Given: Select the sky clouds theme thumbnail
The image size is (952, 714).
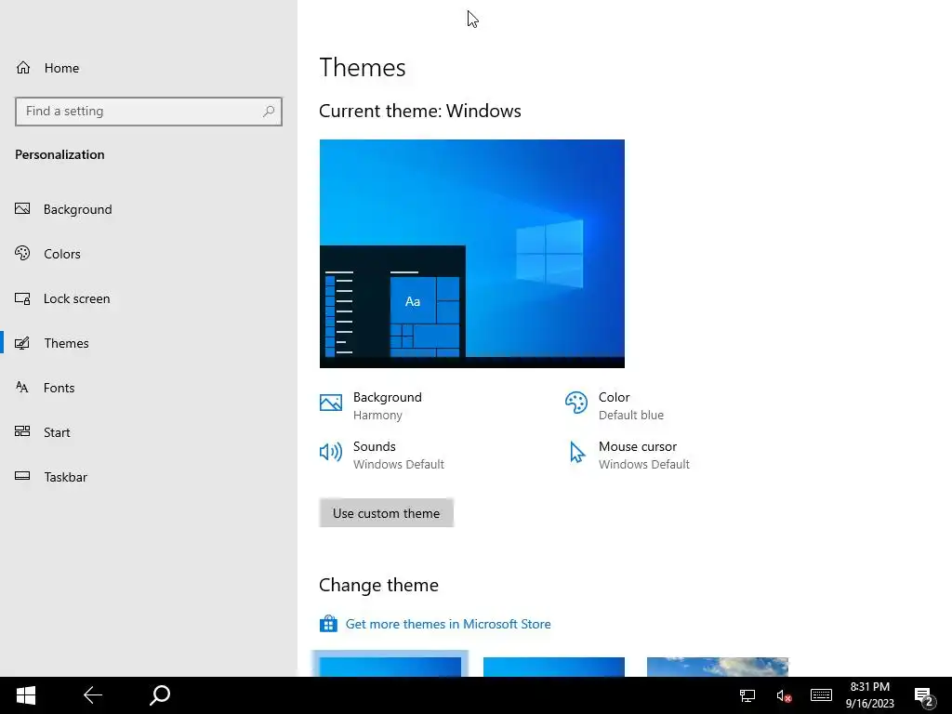Looking at the screenshot, I should tap(718, 666).
